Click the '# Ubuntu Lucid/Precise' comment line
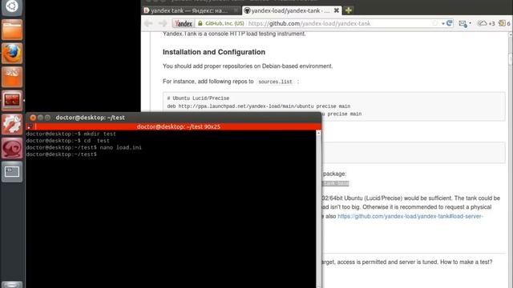This screenshot has width=513, height=288. [x=198, y=98]
